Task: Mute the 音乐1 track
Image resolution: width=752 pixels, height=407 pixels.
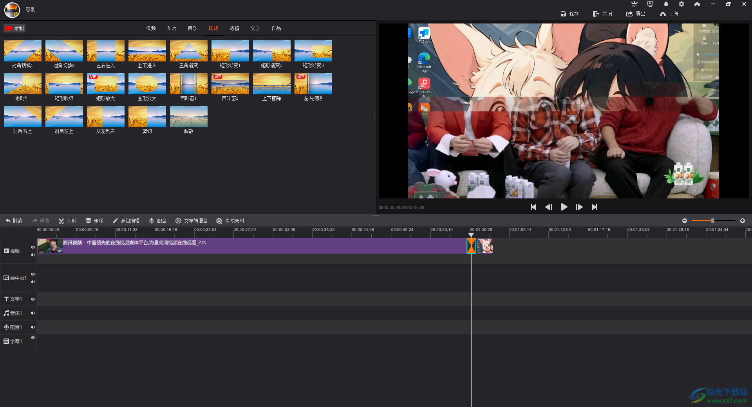Action: point(33,313)
